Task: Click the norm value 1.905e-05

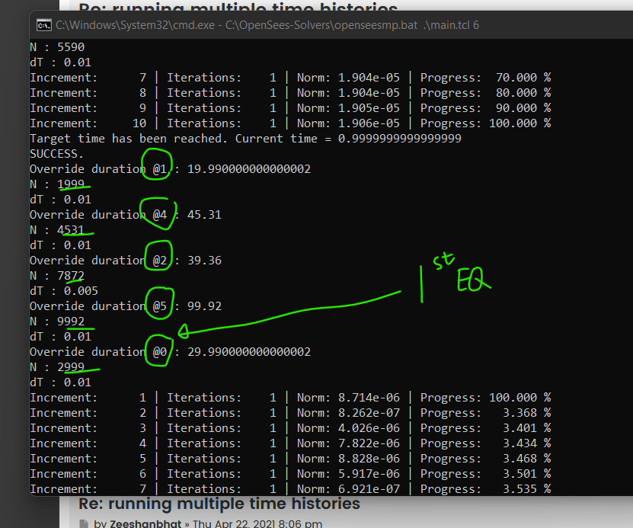Action: coord(369,108)
